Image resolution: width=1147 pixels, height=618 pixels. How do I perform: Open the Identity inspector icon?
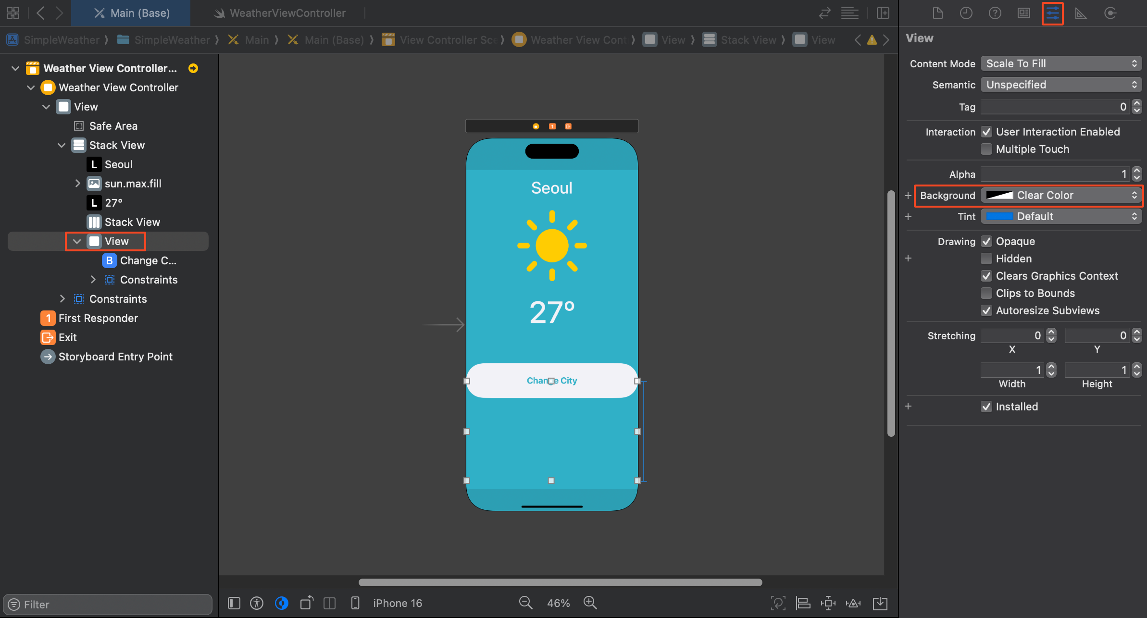(x=1023, y=13)
